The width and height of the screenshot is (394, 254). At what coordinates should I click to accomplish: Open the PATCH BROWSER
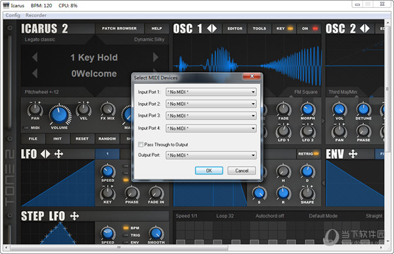coord(120,28)
